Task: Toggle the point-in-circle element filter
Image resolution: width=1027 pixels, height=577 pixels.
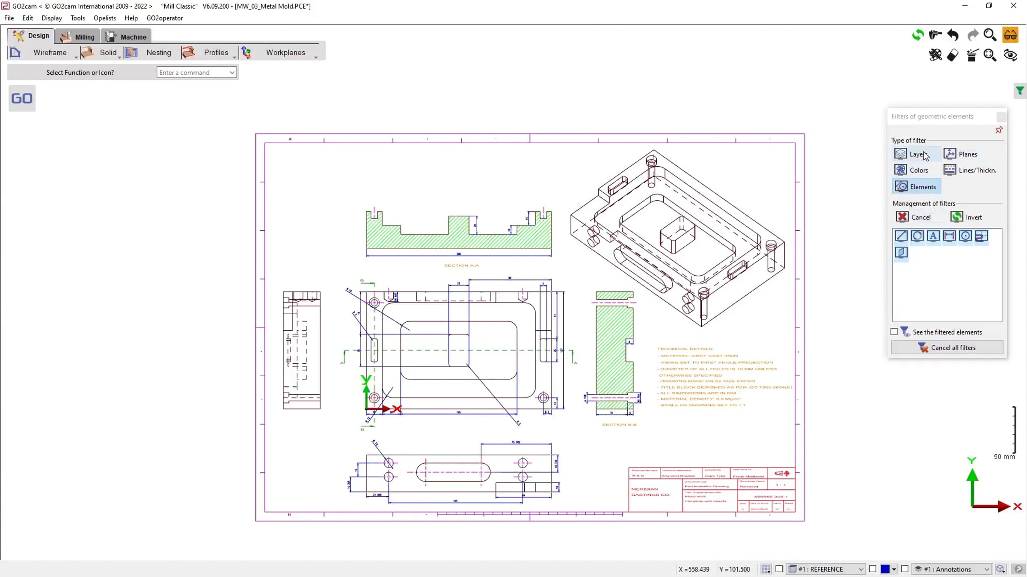Action: (965, 236)
